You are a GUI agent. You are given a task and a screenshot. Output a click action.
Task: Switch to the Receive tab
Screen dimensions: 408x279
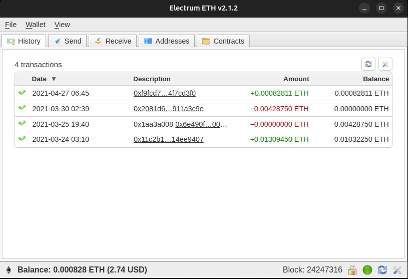click(x=113, y=41)
